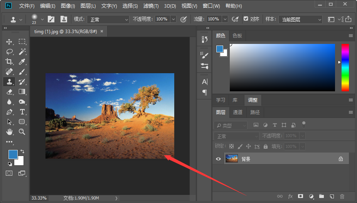Select the Hand tool
Screen dimensions: 357x203
pos(9,131)
